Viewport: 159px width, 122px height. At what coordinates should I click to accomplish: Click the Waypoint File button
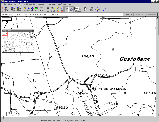(x=151, y=15)
